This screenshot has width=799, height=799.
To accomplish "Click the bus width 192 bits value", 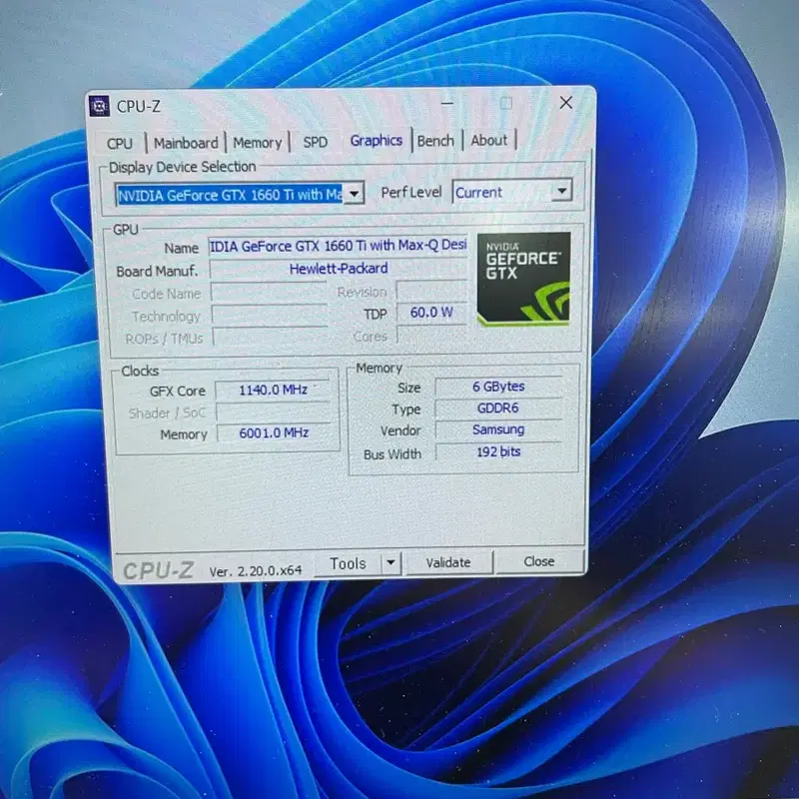I will (498, 452).
